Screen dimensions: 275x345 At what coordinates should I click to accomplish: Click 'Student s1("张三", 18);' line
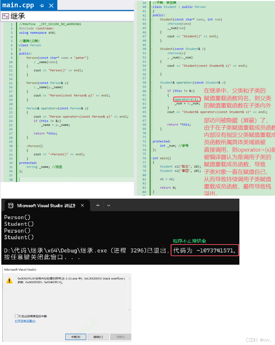point(180,167)
